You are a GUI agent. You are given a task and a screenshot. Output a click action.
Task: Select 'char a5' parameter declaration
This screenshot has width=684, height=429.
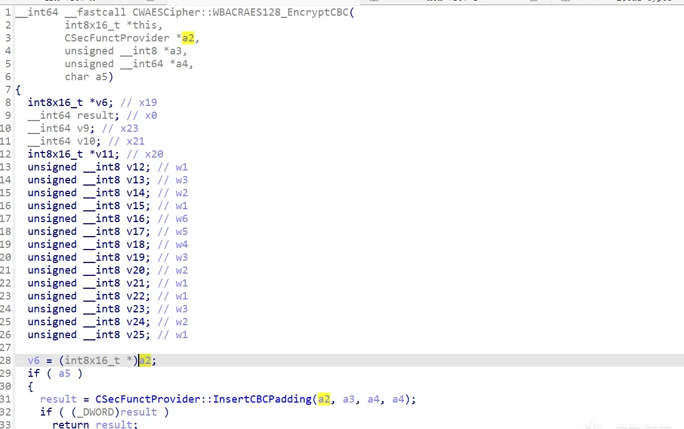89,76
